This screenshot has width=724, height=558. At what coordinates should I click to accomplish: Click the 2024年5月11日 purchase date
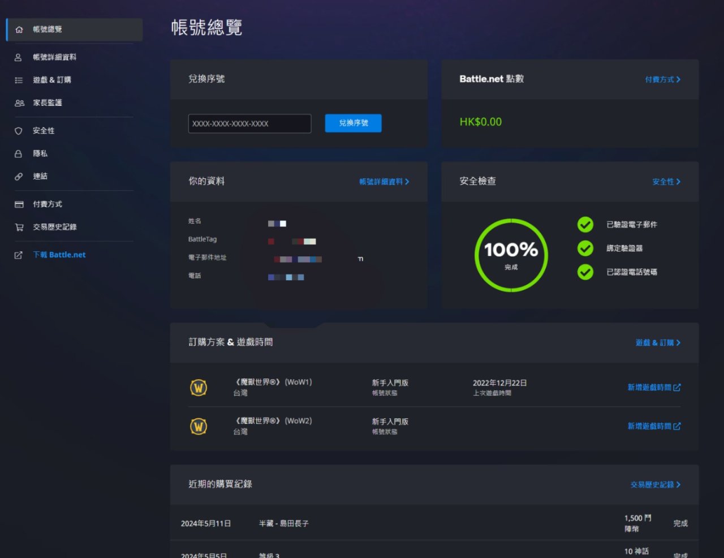[x=206, y=524]
